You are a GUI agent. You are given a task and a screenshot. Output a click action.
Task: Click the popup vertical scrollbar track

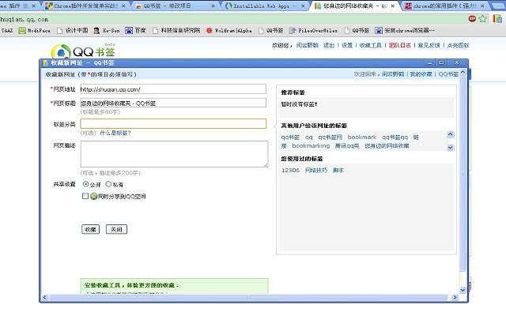click(x=463, y=277)
